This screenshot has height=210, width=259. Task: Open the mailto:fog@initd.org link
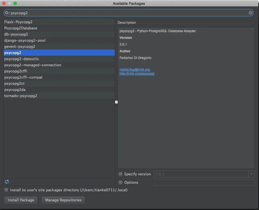pyautogui.click(x=135, y=70)
